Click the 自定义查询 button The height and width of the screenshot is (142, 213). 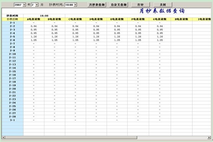119,5
